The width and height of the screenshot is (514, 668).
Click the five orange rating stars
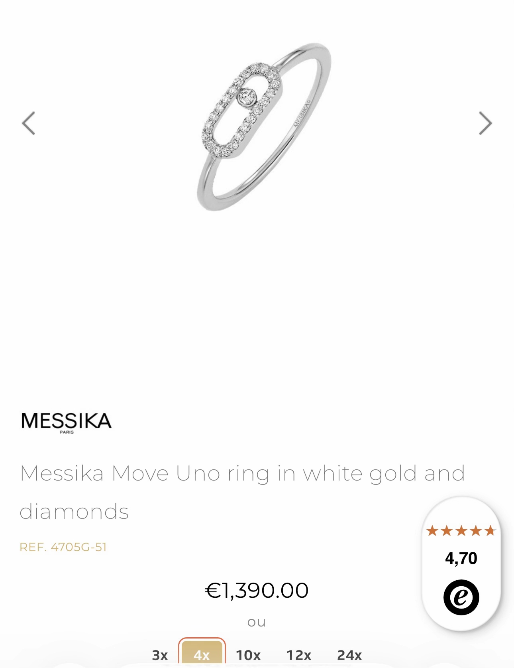461,531
